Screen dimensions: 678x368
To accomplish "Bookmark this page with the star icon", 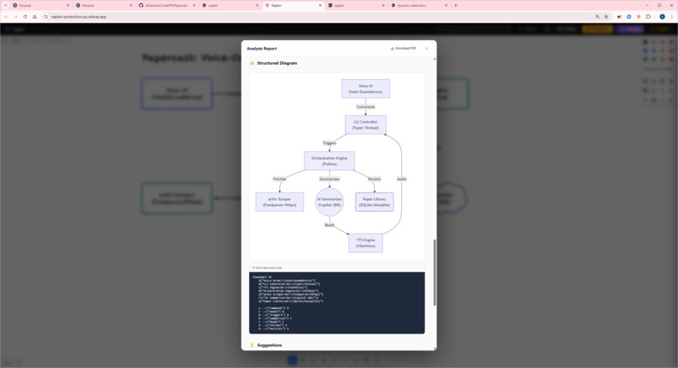I will tap(606, 17).
